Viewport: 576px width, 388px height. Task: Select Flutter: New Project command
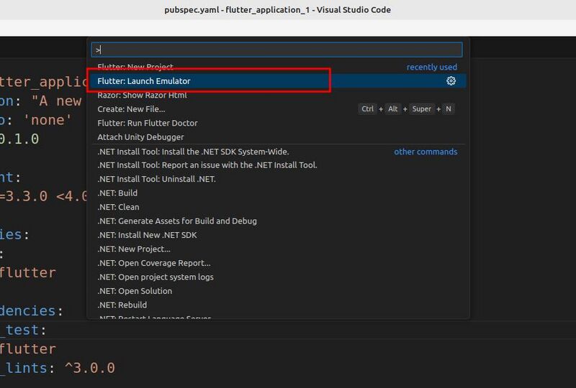(278, 67)
